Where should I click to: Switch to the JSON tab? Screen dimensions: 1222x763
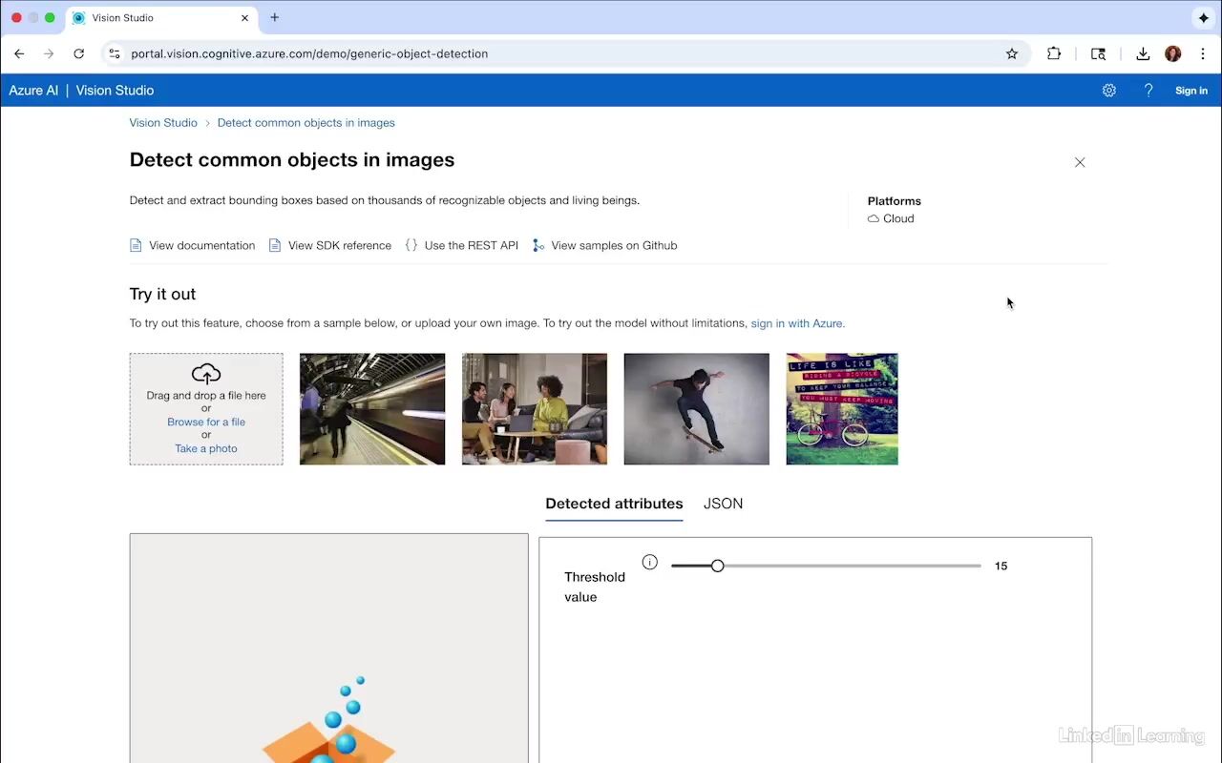723,504
